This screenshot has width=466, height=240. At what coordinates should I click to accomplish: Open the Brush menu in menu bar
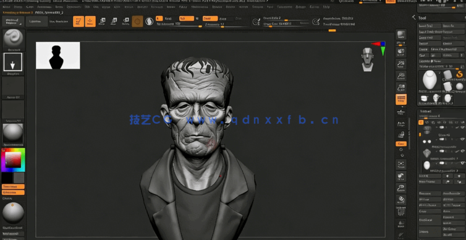click(18, 7)
